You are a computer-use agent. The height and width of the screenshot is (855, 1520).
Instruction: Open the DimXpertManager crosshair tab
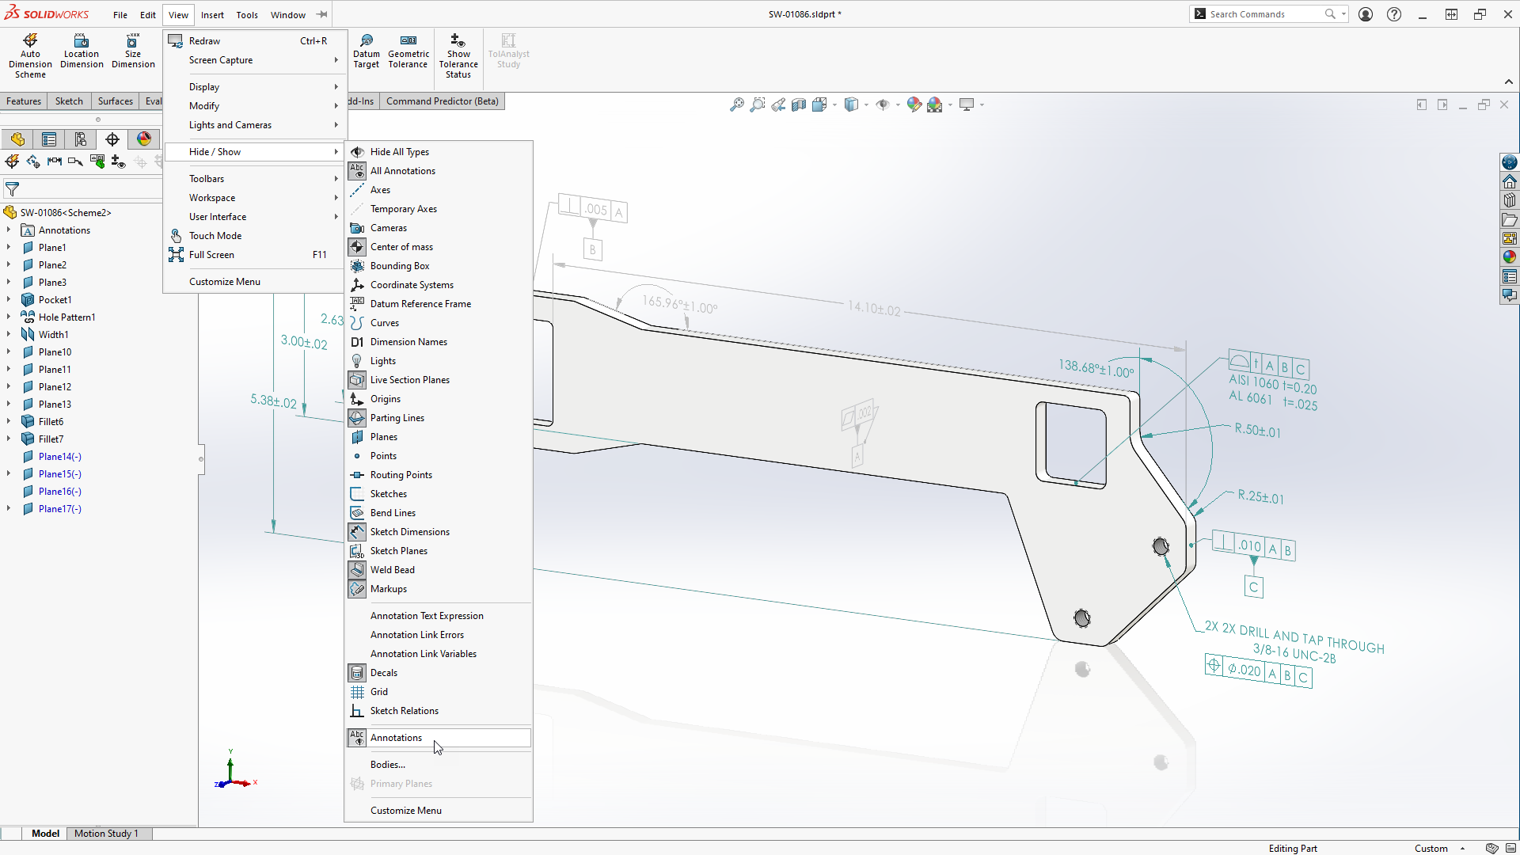[x=112, y=139]
